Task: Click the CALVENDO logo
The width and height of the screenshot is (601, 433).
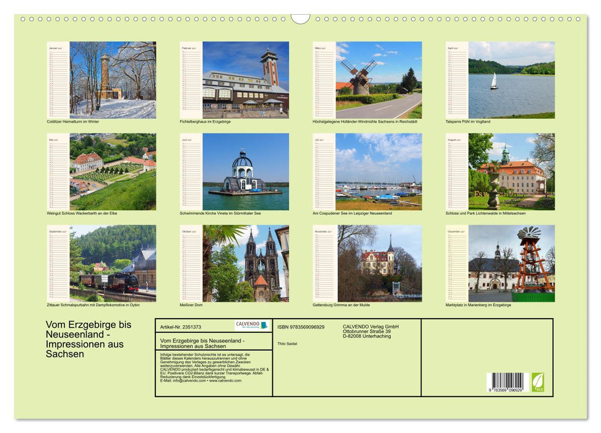Action: coord(252,325)
